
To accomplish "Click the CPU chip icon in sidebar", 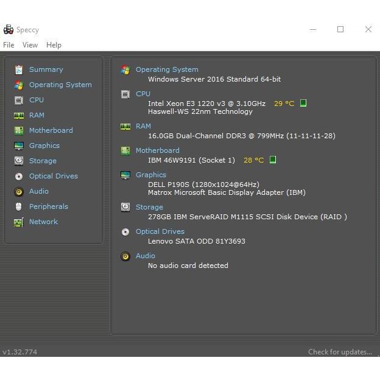I will click(x=19, y=100).
